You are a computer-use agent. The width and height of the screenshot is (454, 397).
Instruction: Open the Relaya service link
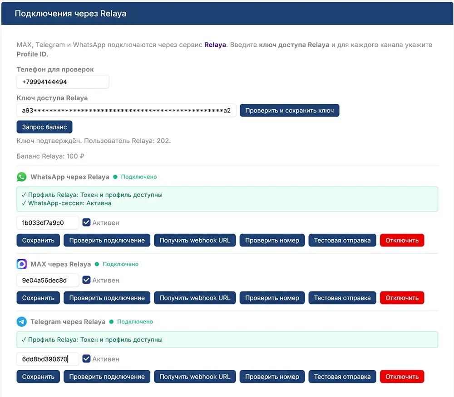(215, 45)
